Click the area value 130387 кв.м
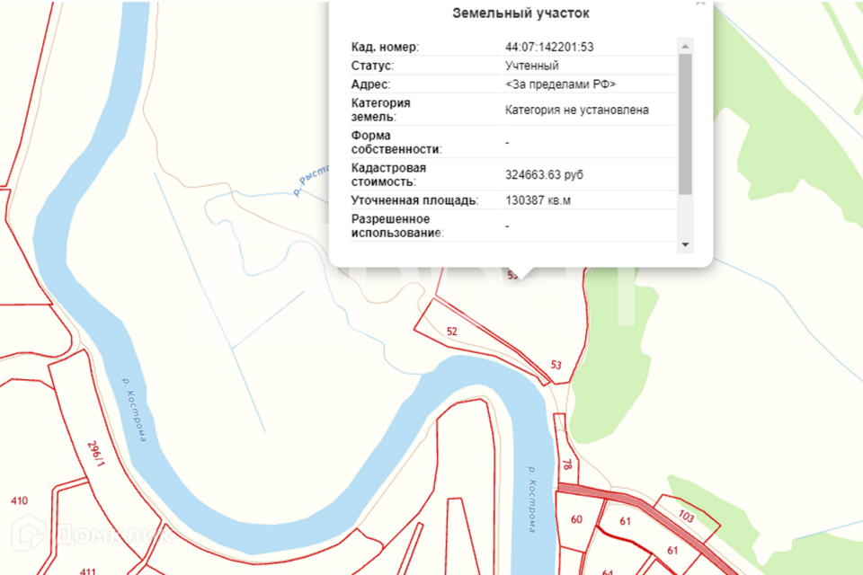This screenshot has width=863, height=575. 538,200
